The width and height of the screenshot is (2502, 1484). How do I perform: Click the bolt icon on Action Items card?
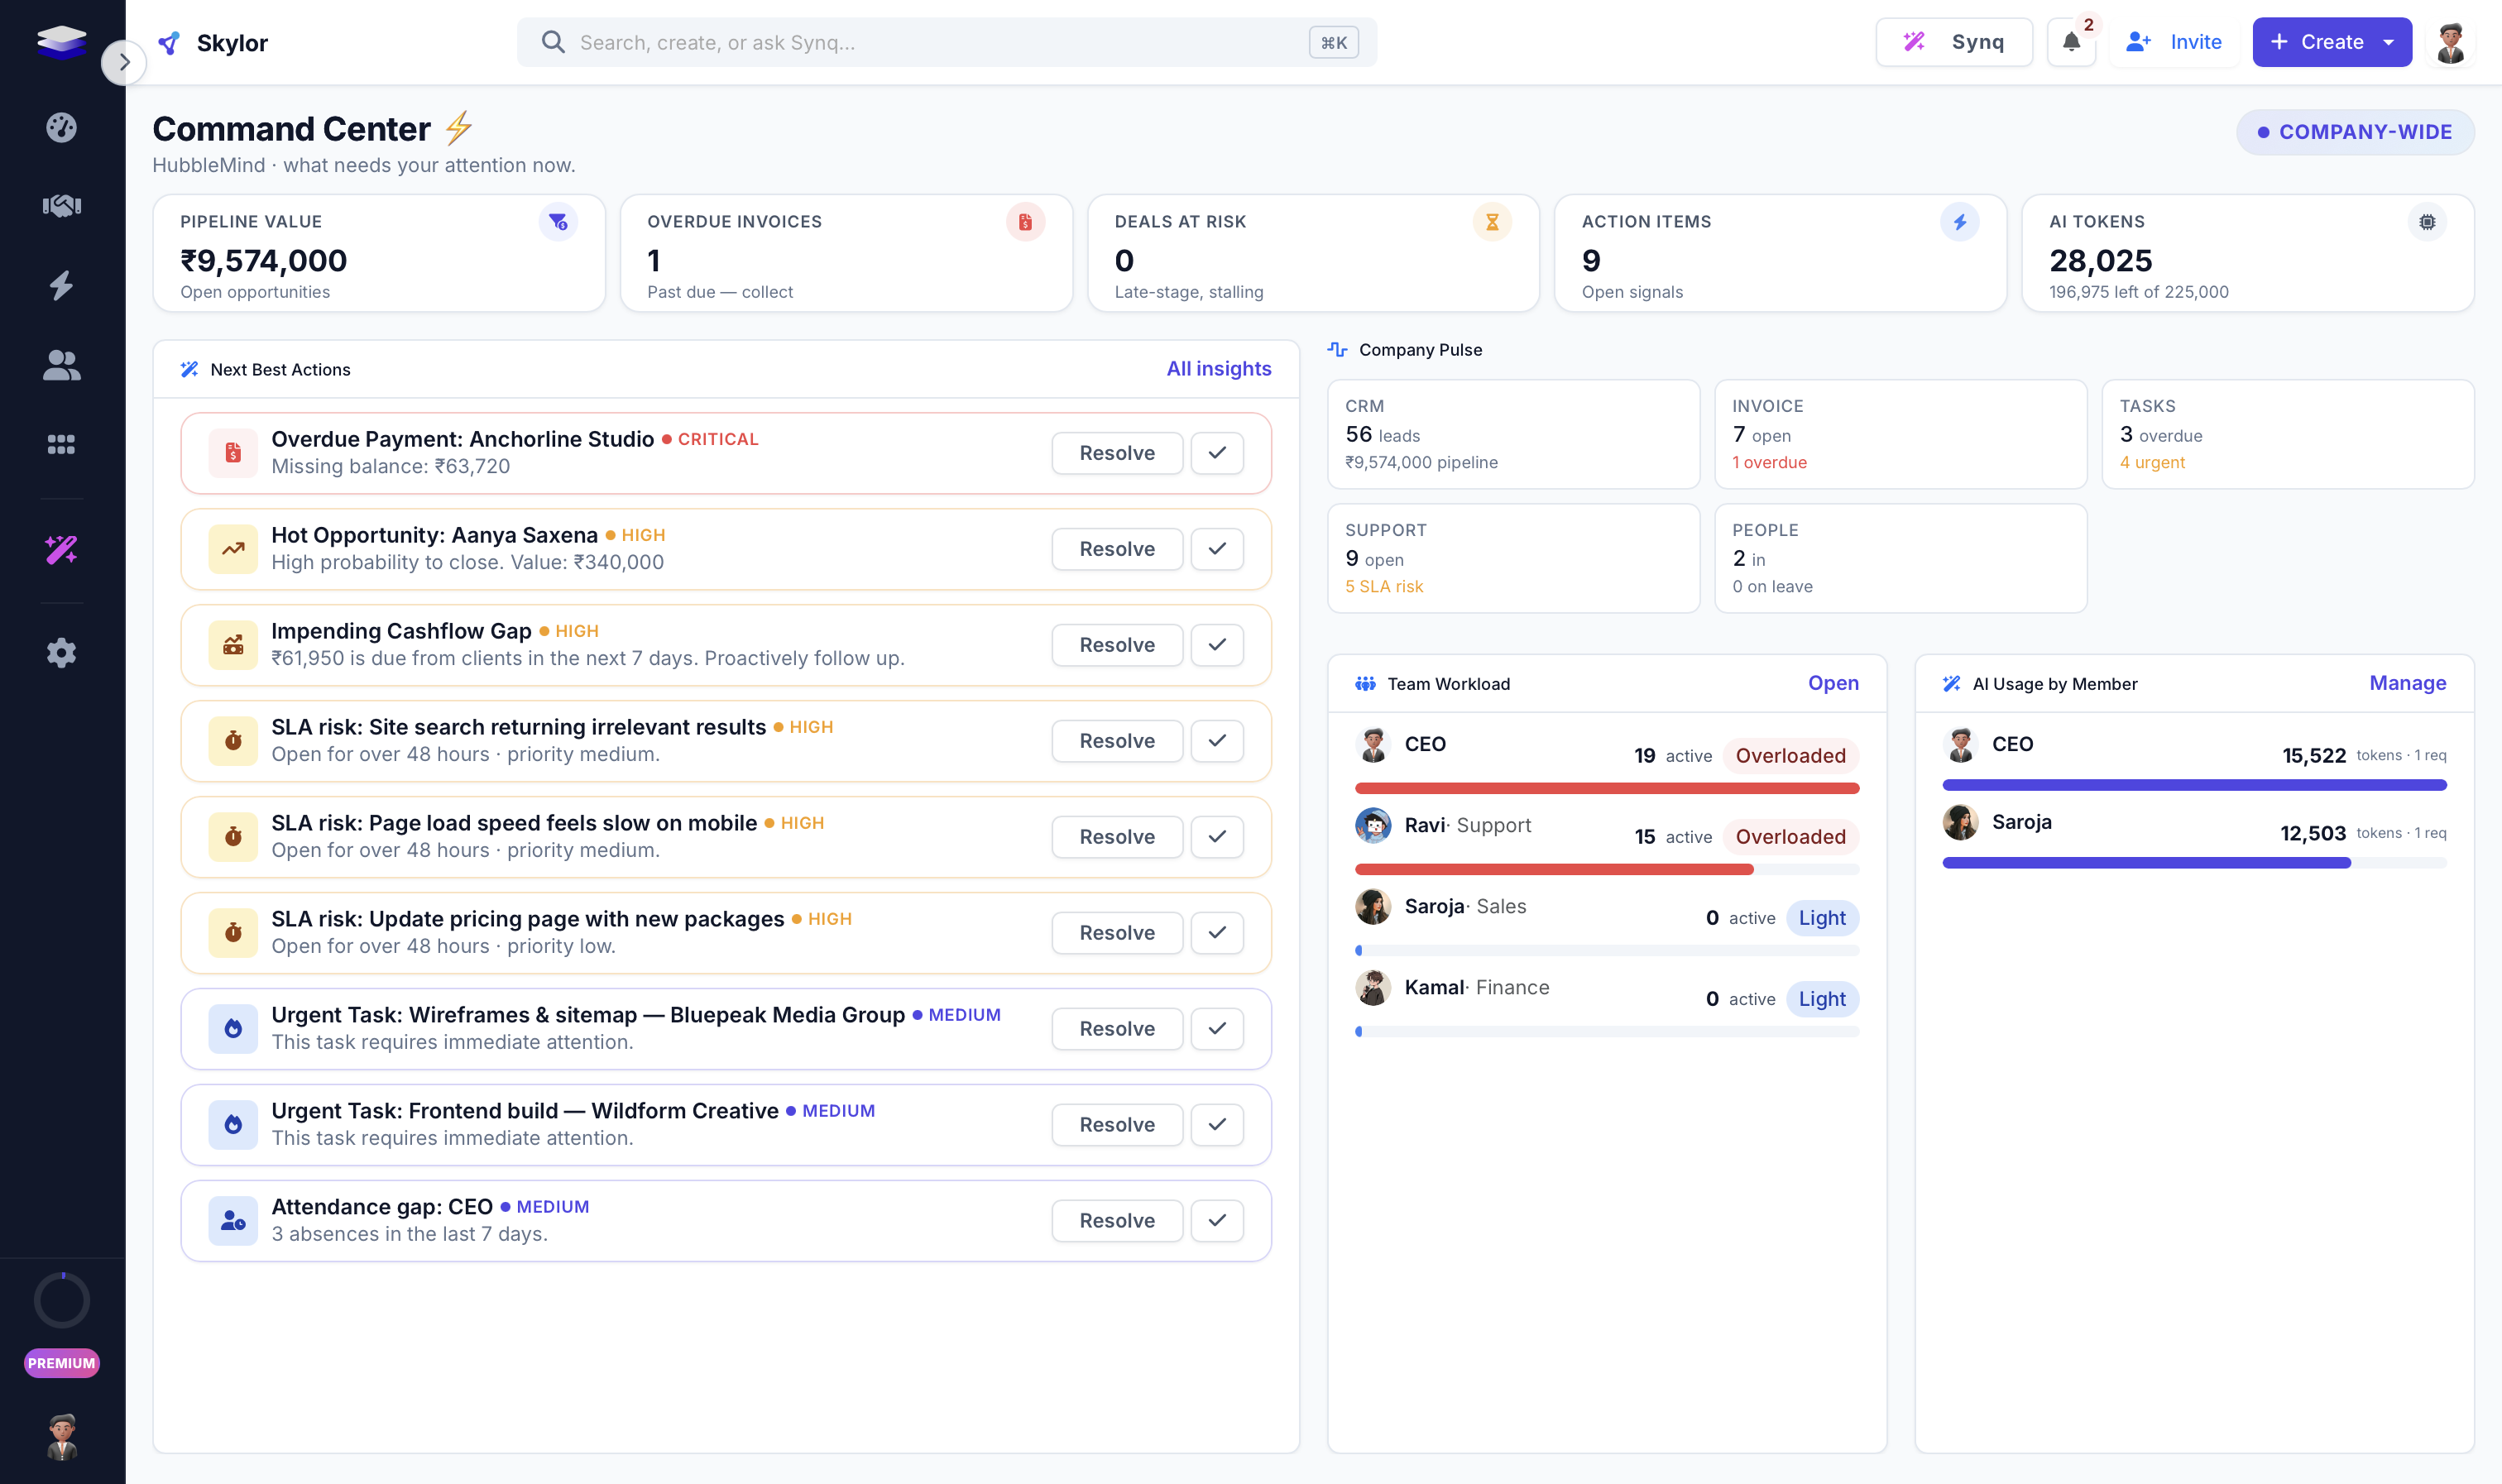[x=1960, y=222]
